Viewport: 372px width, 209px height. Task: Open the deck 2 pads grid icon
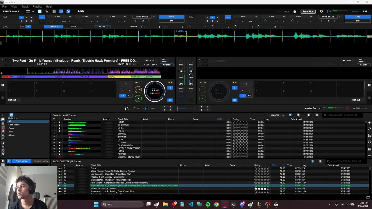369,85
